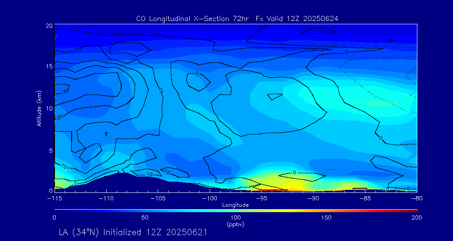The width and height of the screenshot is (453, 241).
Task: Click the longitude tick label "-95"
Action: pyautogui.click(x=262, y=199)
